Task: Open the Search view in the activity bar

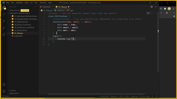Action: click(x=4, y=14)
